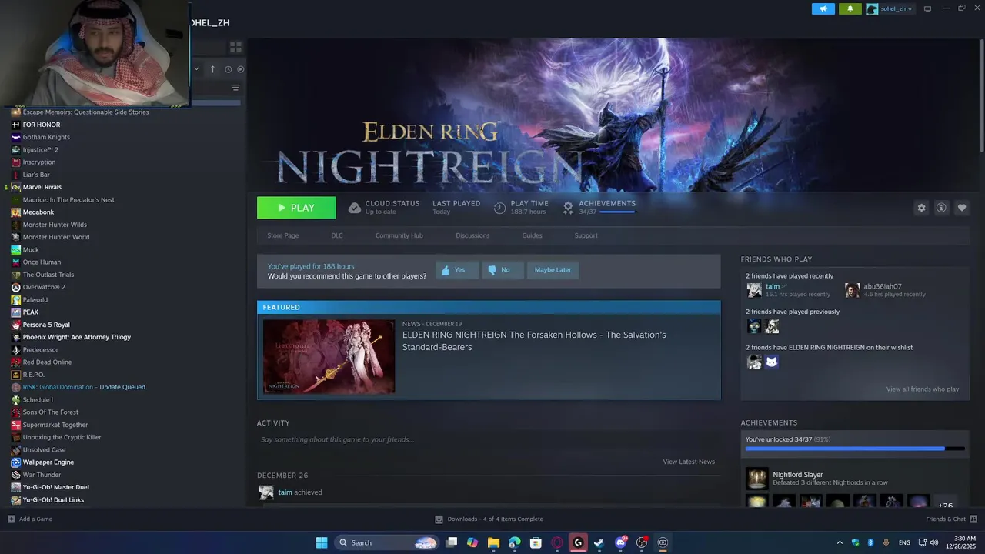Open the game info circle icon
Viewport: 985px width, 554px height.
click(941, 208)
